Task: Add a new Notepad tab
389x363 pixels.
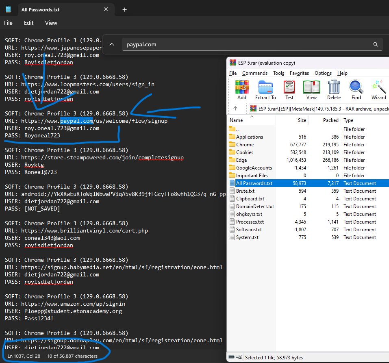Action: [124, 10]
